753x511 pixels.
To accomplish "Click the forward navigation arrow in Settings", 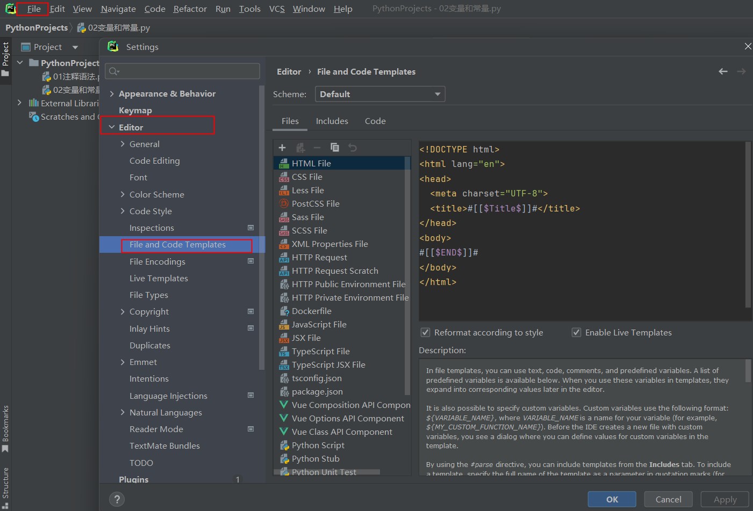I will [741, 71].
